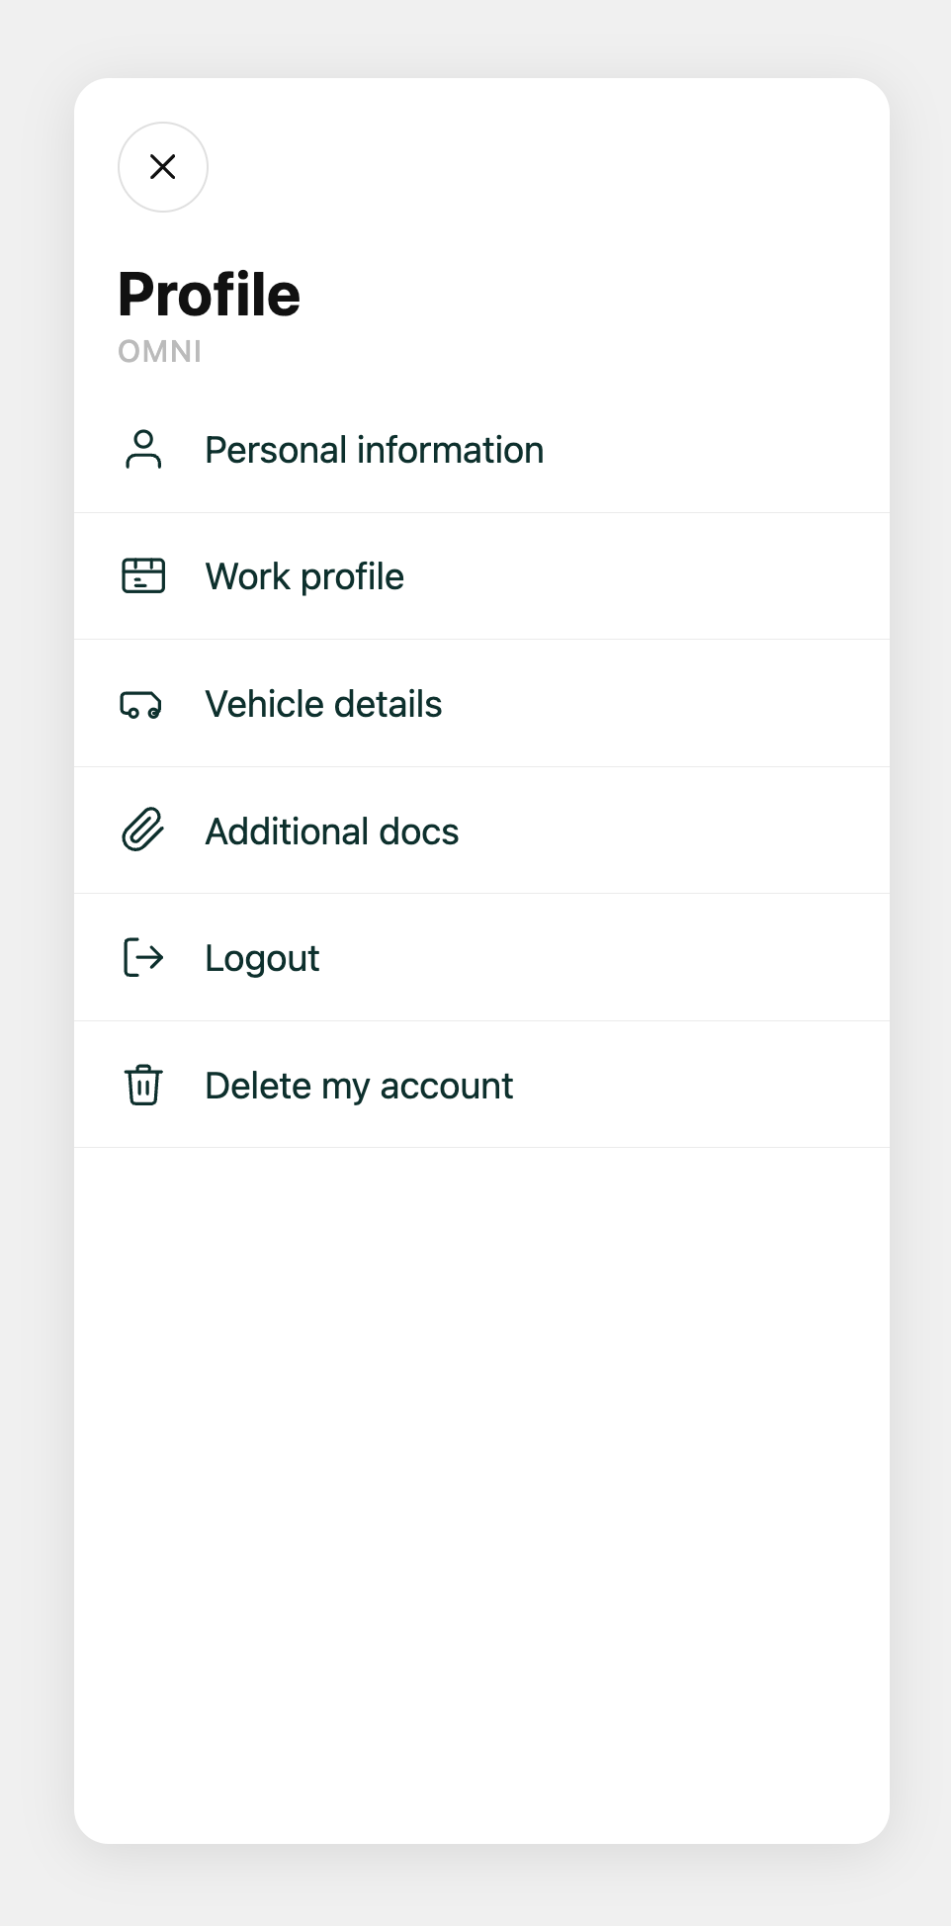Select the Vehicle details text label
Image resolution: width=951 pixels, height=1926 pixels.
coord(323,704)
